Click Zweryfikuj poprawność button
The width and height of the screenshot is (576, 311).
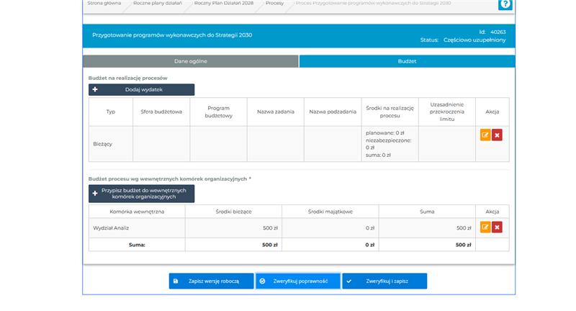297,281
